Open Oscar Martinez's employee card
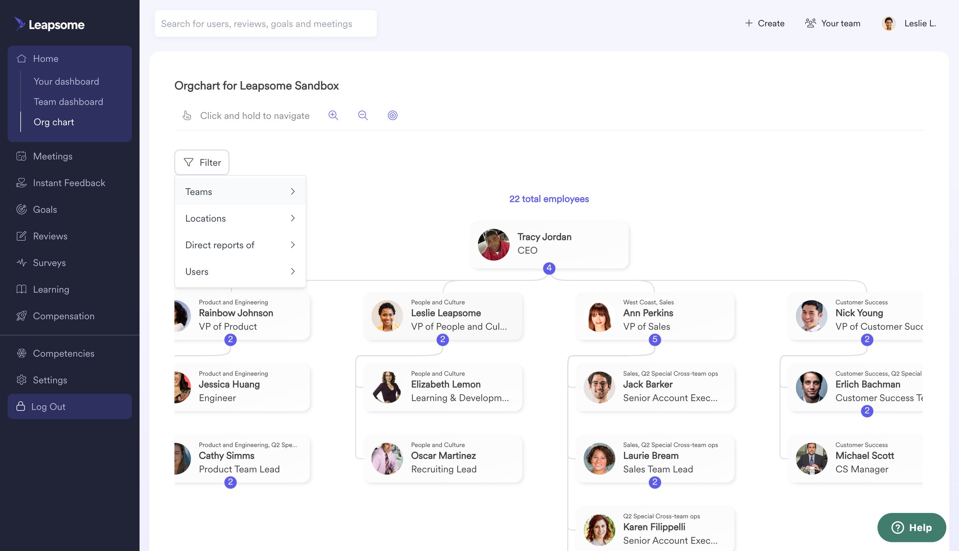959x551 pixels. coord(443,459)
